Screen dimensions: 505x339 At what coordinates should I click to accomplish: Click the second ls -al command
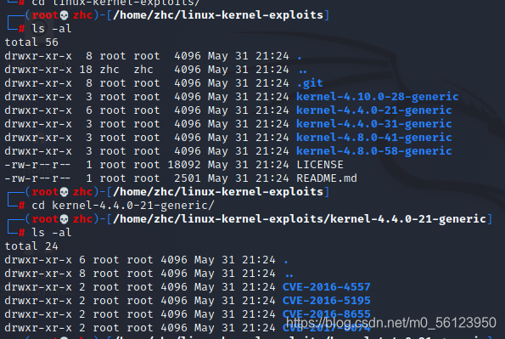51,232
